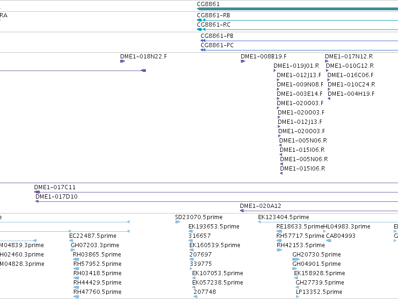The image size is (398, 299).
Task: Click the CA804993 feature label
Action: point(340,236)
